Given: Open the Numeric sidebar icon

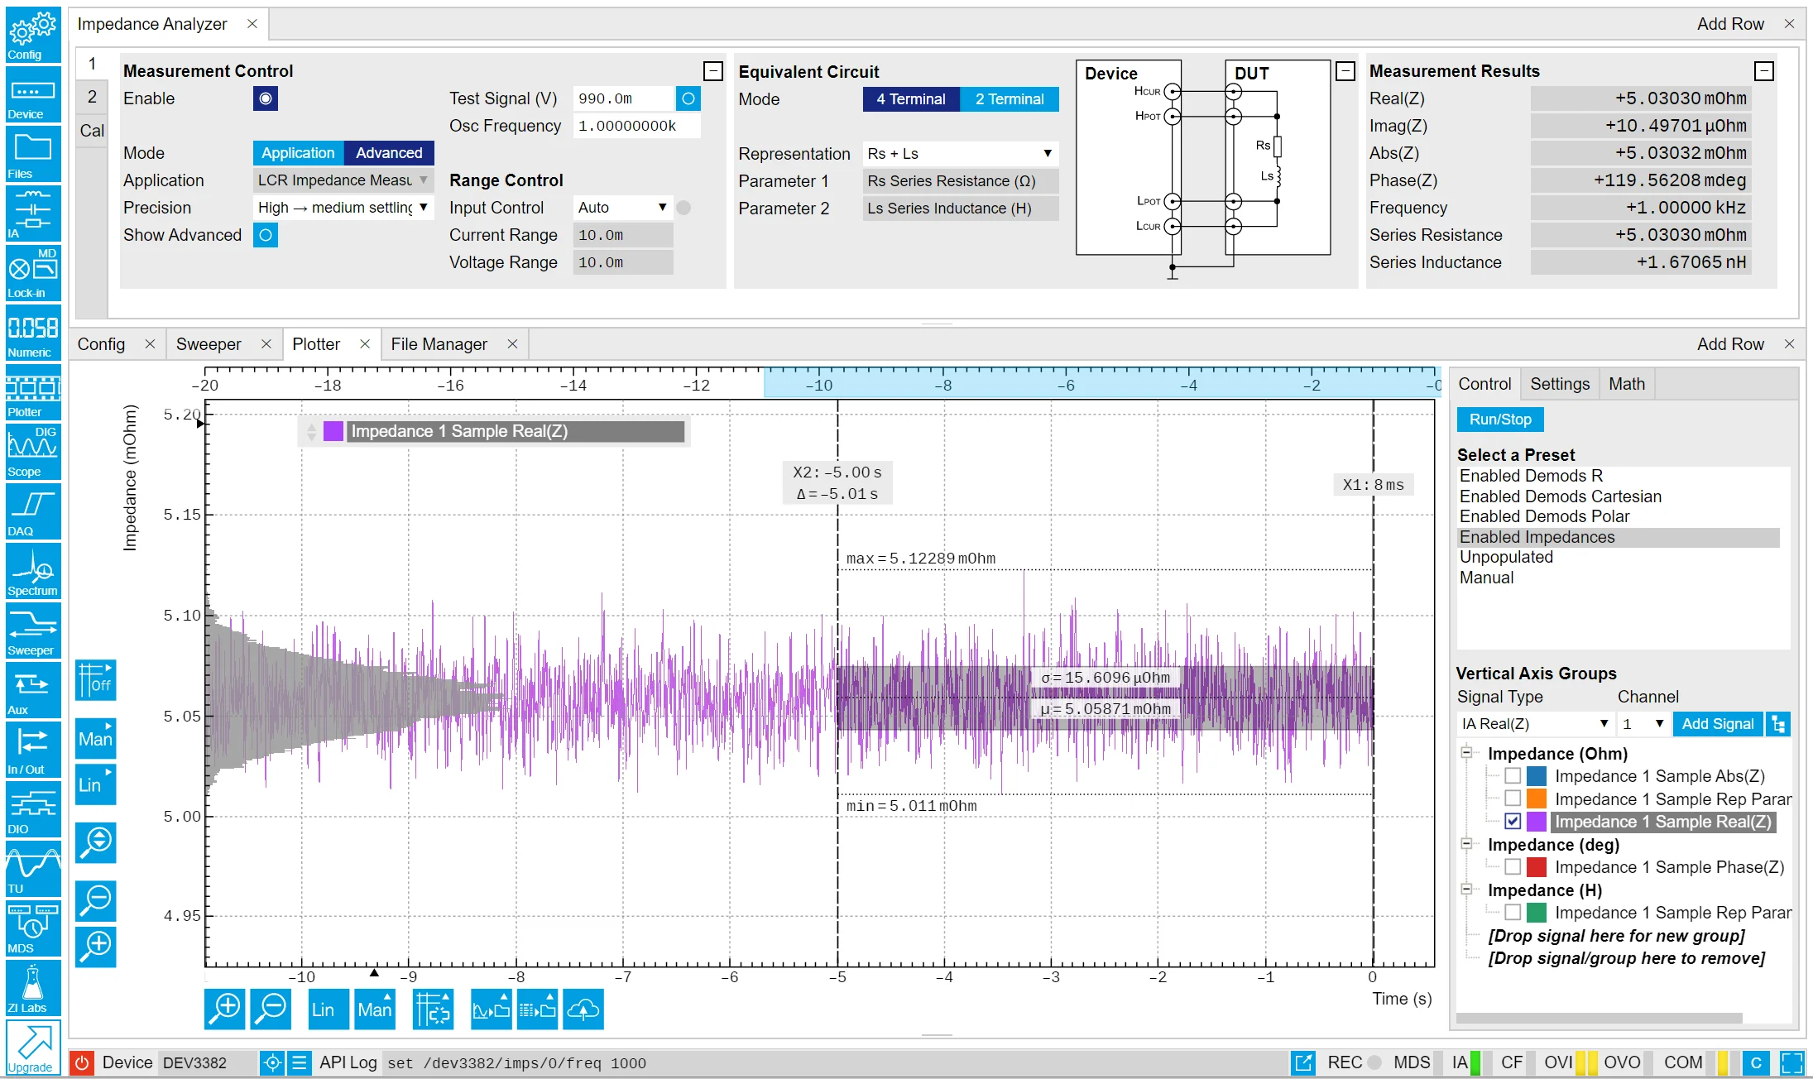Looking at the screenshot, I should pos(33,332).
